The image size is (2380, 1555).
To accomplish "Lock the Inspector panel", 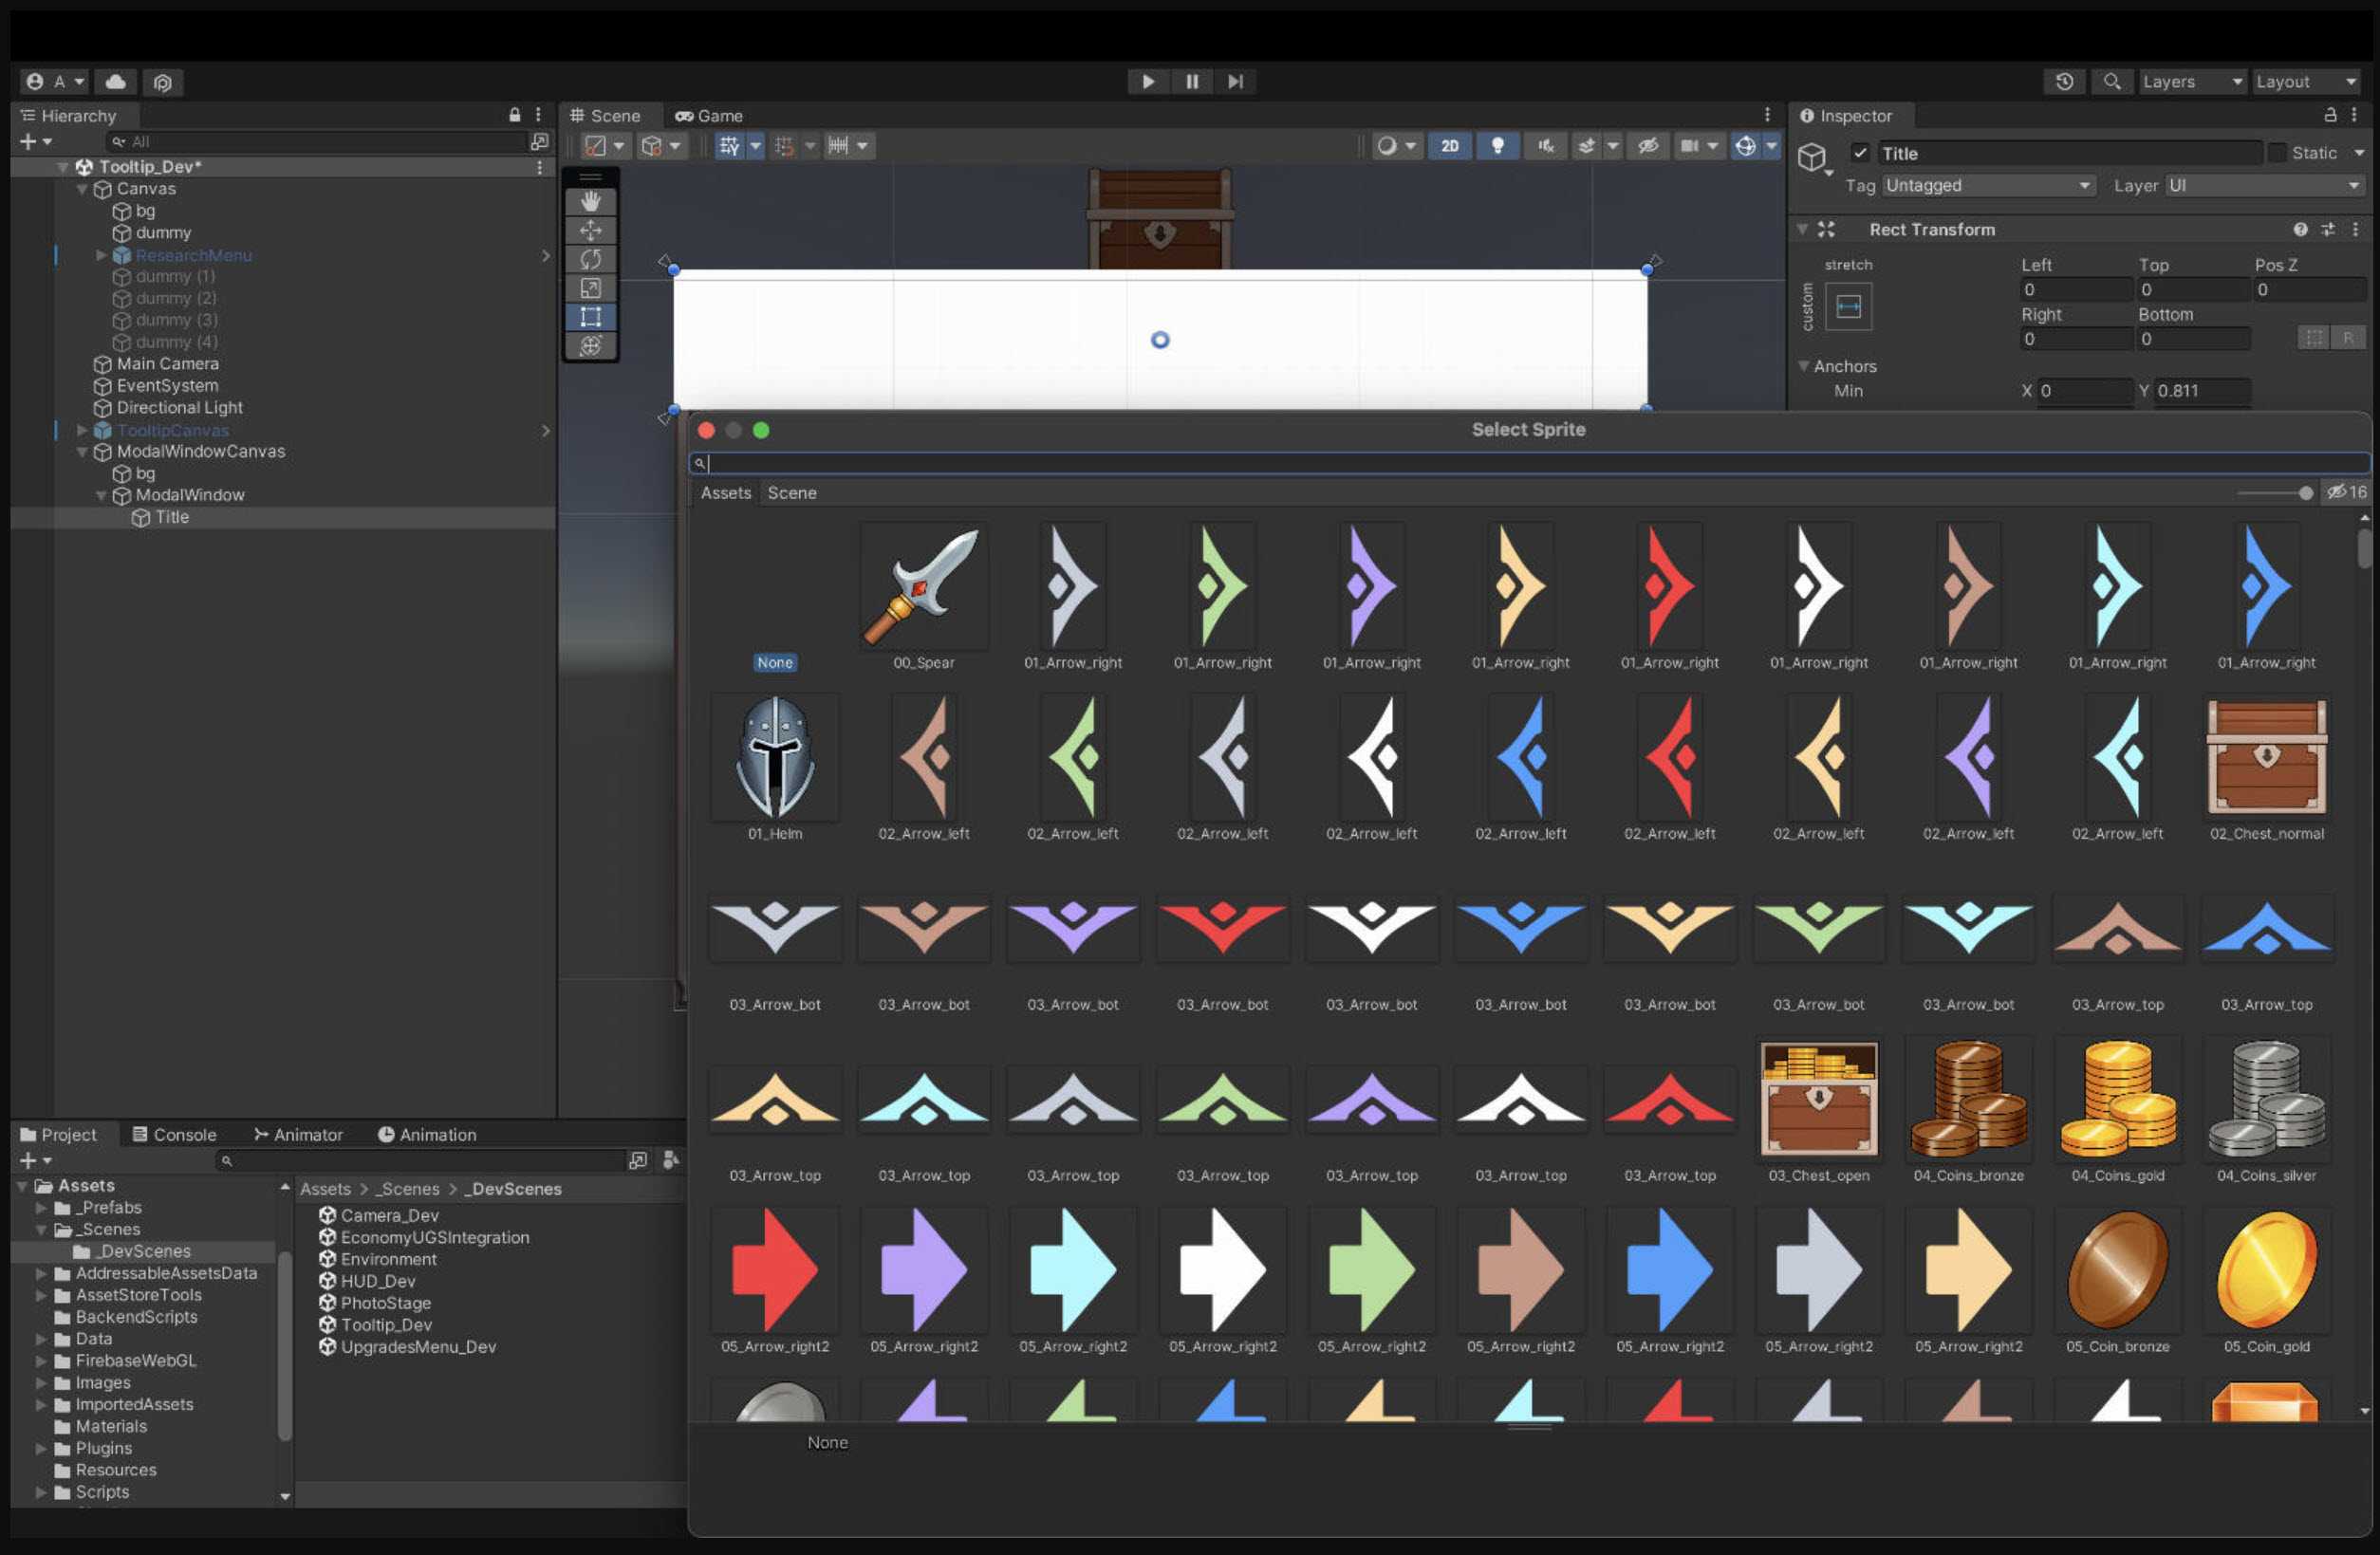I will click(2329, 115).
